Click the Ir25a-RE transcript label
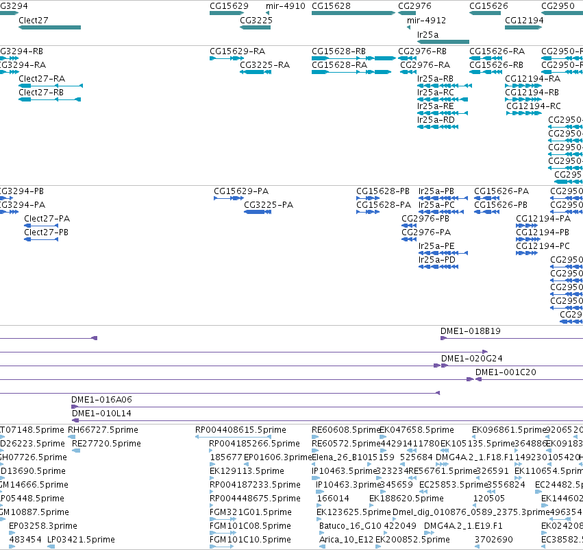 (436, 106)
